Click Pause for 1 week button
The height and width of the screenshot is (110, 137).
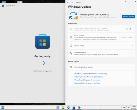tap(127, 37)
